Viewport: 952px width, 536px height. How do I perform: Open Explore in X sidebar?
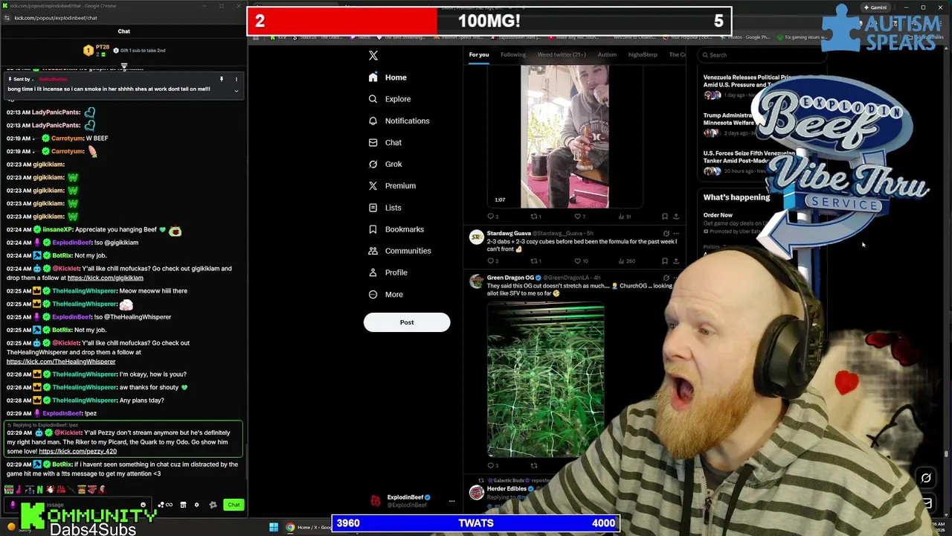[x=390, y=99]
